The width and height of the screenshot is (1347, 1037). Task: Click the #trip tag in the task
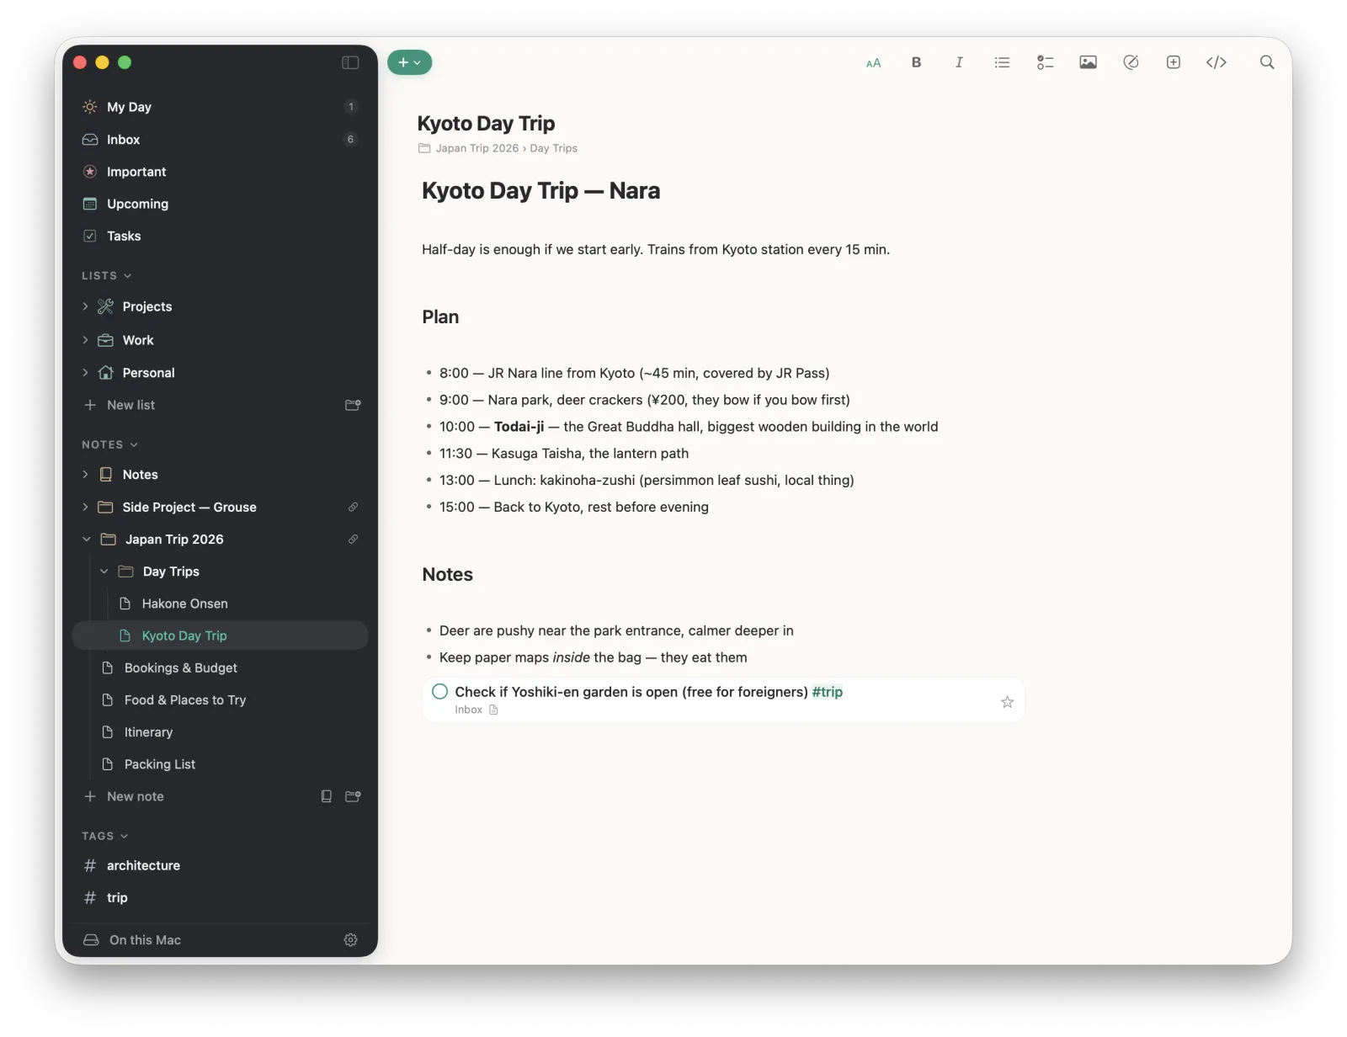click(827, 692)
